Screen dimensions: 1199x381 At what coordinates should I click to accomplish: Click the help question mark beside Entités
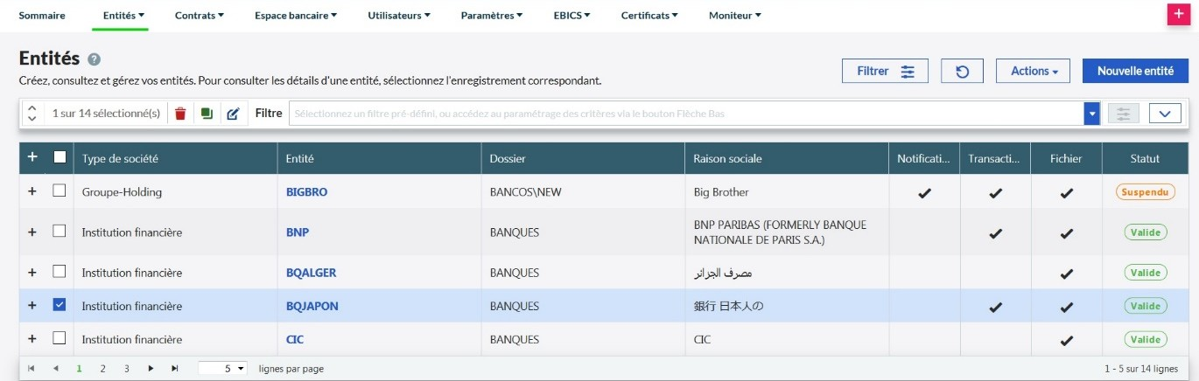[x=95, y=59]
